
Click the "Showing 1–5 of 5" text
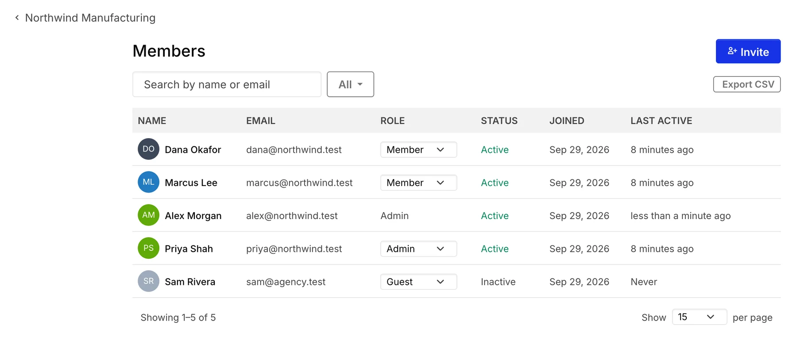point(178,317)
